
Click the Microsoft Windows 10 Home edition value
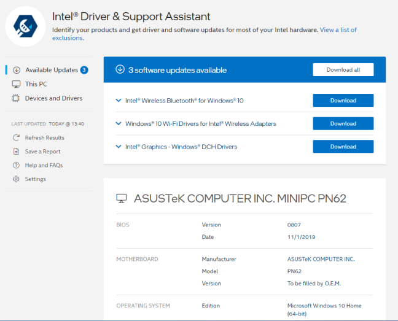[324, 309]
